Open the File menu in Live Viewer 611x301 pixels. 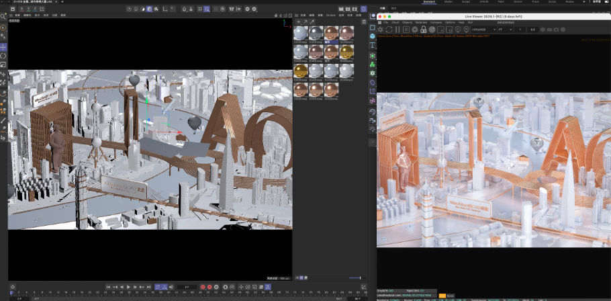pyautogui.click(x=386, y=22)
